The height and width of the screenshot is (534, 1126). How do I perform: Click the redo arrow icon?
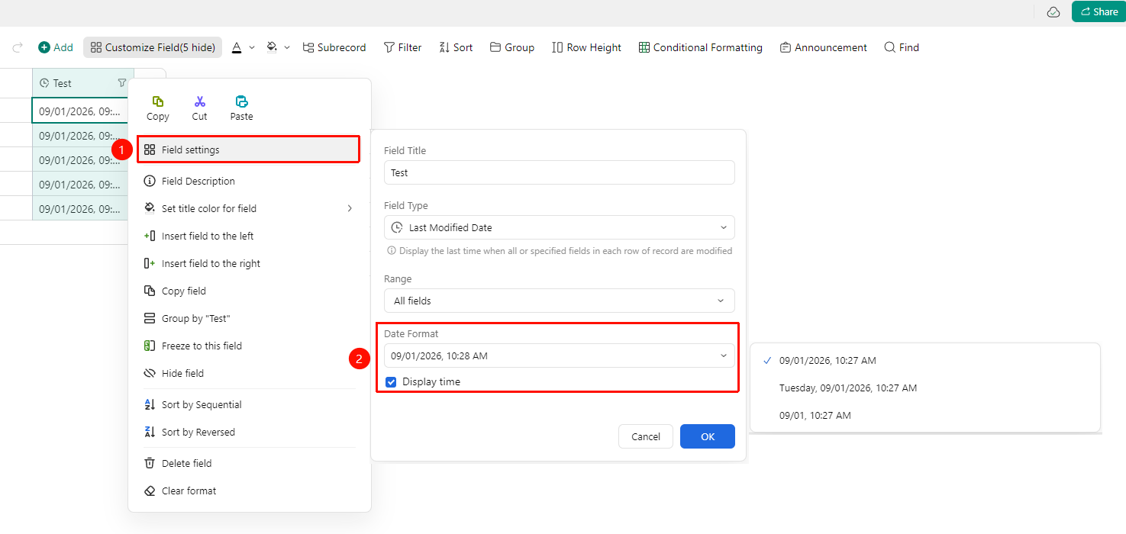[x=18, y=47]
